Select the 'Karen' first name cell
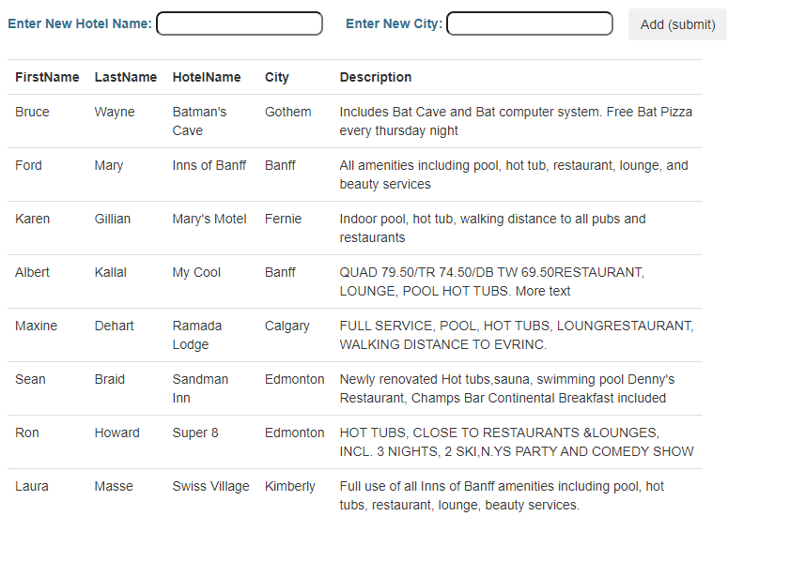 click(32, 219)
